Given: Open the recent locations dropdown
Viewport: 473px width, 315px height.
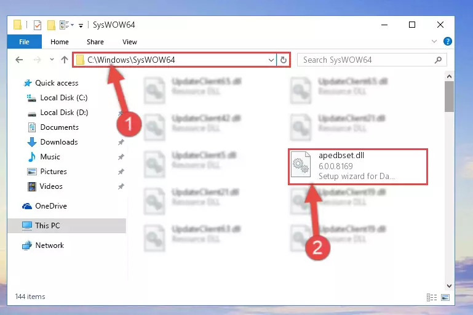Looking at the screenshot, I should coord(52,60).
